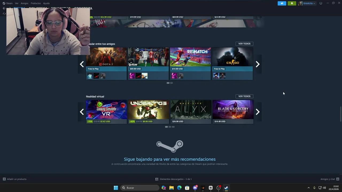Click the $2.62 USD discounted price
The height and width of the screenshot is (192, 342).
(105, 122)
